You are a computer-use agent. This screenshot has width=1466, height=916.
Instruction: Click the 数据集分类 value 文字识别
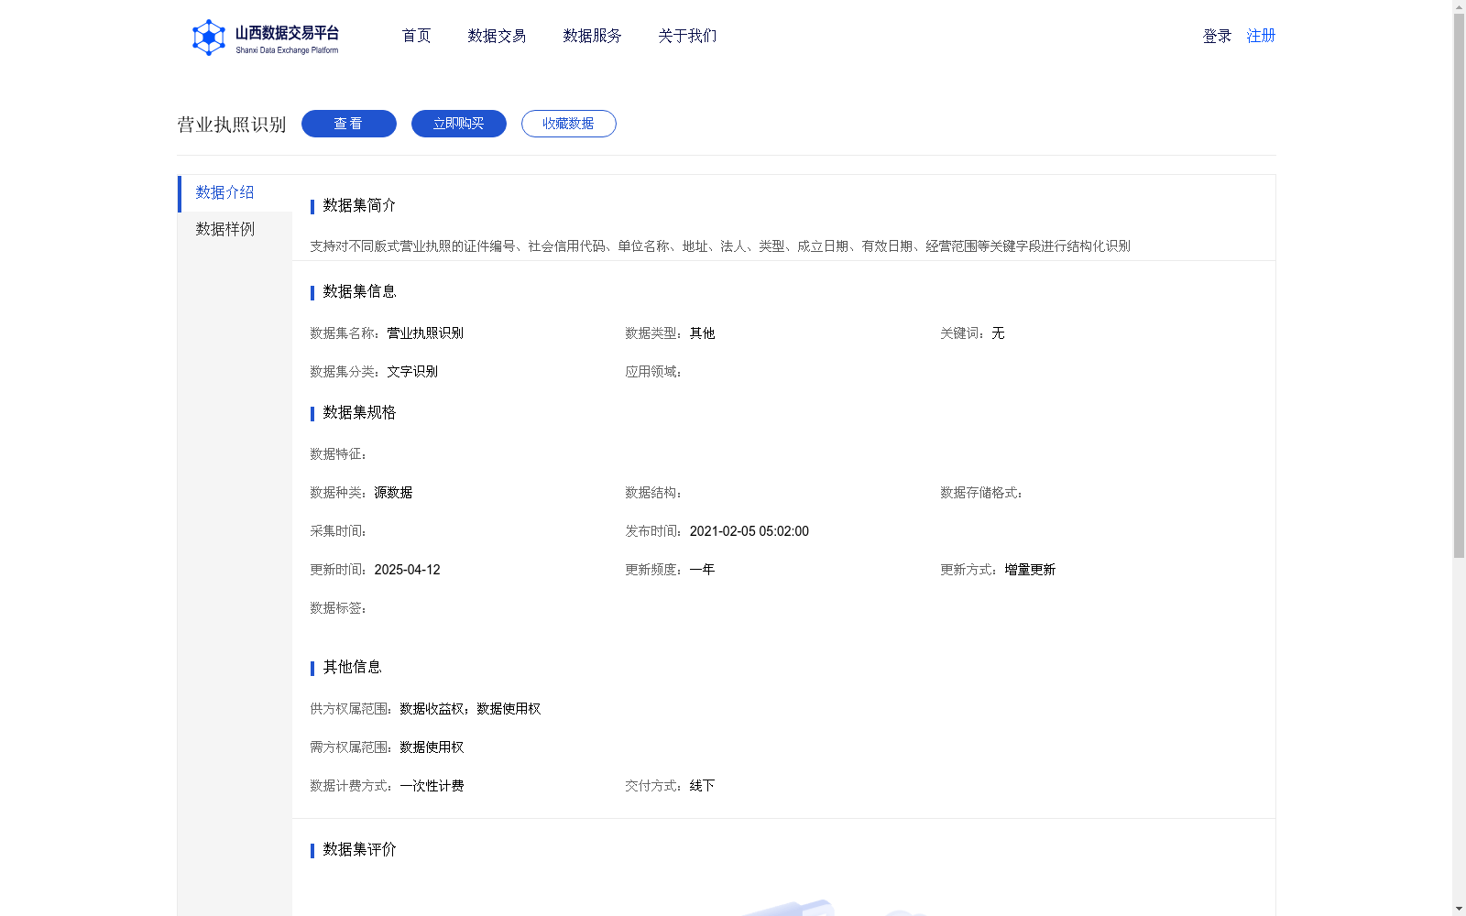pyautogui.click(x=412, y=372)
